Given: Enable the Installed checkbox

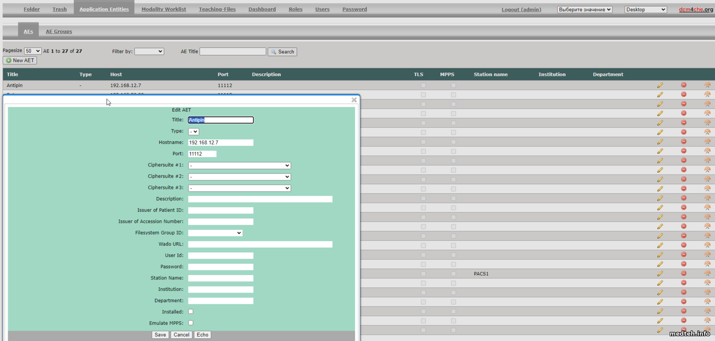Looking at the screenshot, I should [191, 311].
